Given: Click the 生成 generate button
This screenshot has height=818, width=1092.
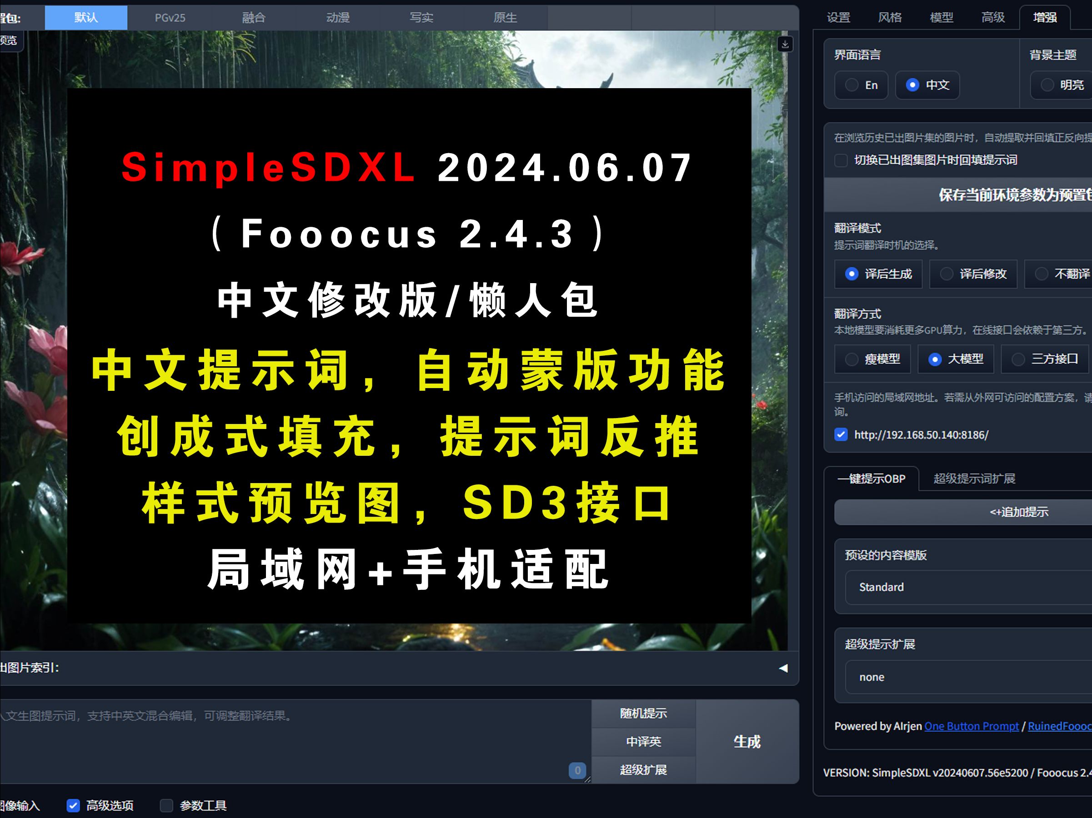Looking at the screenshot, I should pyautogui.click(x=747, y=742).
